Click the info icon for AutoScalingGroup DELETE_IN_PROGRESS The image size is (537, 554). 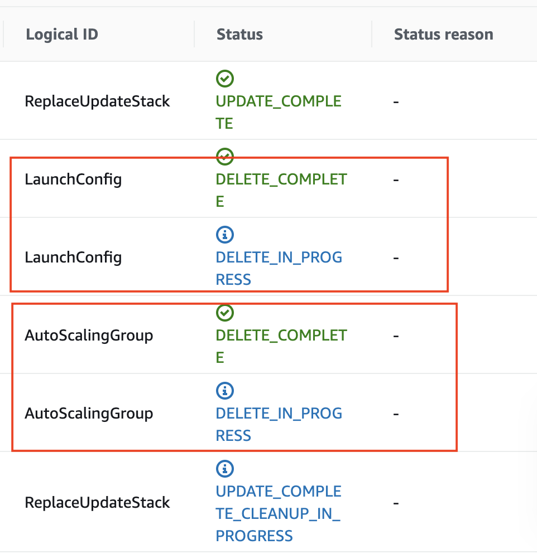click(x=224, y=391)
